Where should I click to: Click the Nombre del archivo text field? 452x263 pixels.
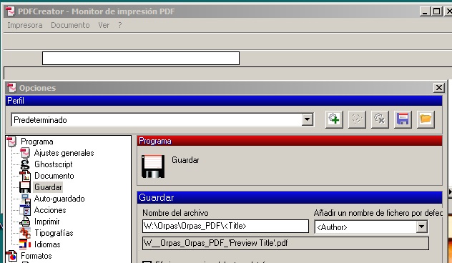[x=225, y=226]
